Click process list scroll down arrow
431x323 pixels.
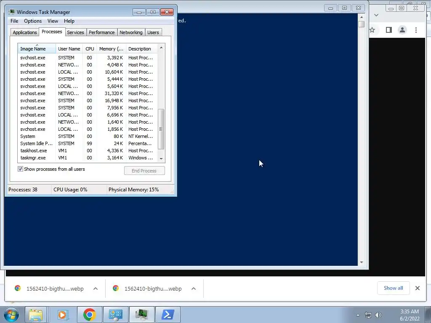click(161, 159)
